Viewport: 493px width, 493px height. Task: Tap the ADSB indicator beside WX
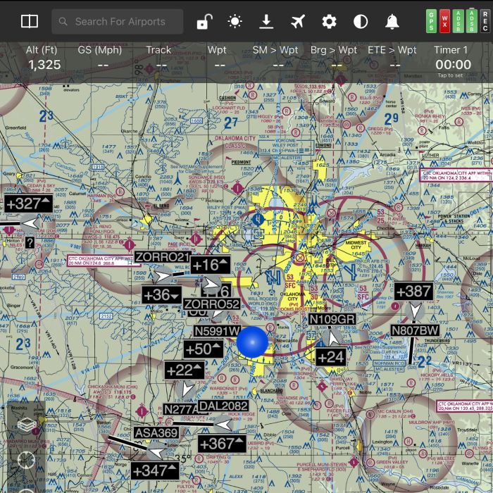point(458,21)
